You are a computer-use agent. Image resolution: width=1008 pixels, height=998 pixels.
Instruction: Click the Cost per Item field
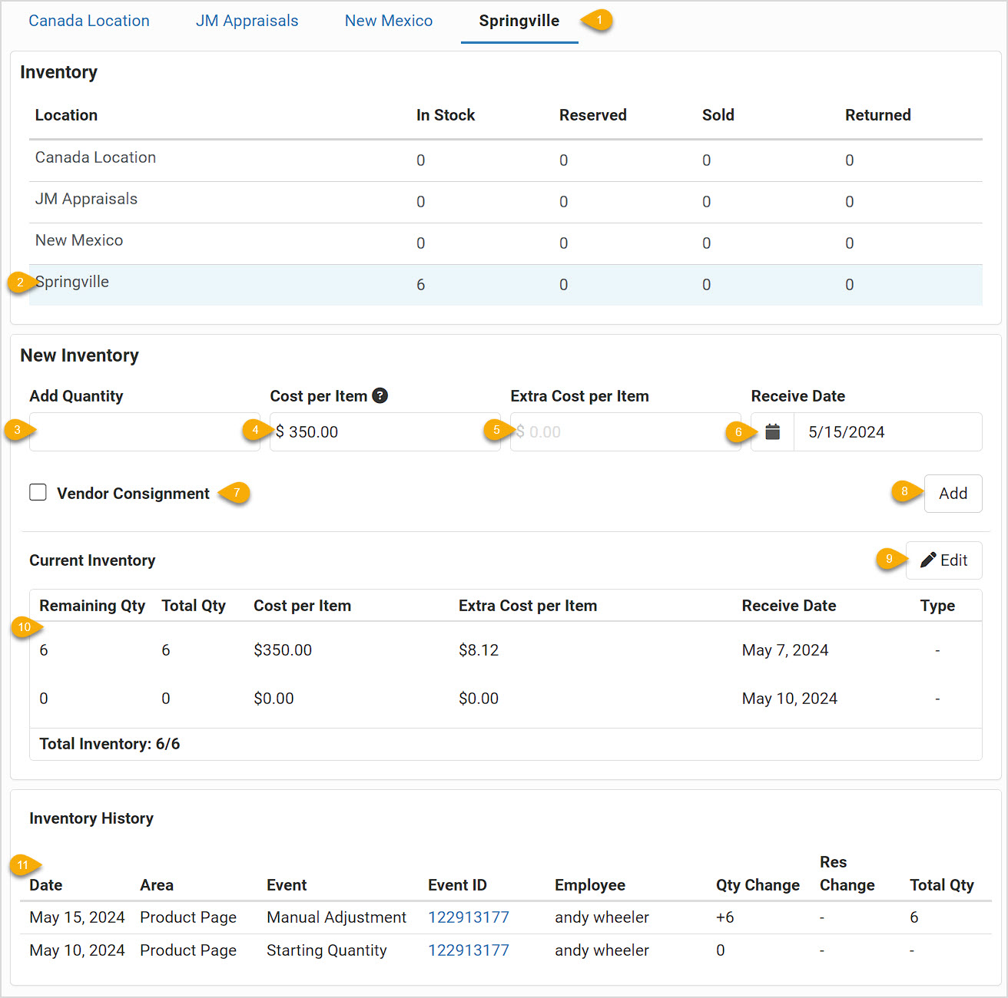(x=385, y=431)
